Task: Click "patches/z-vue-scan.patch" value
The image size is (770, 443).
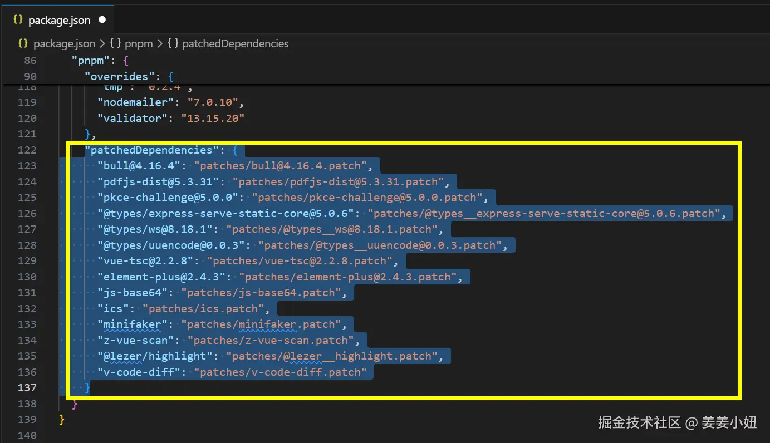Action: [271, 340]
